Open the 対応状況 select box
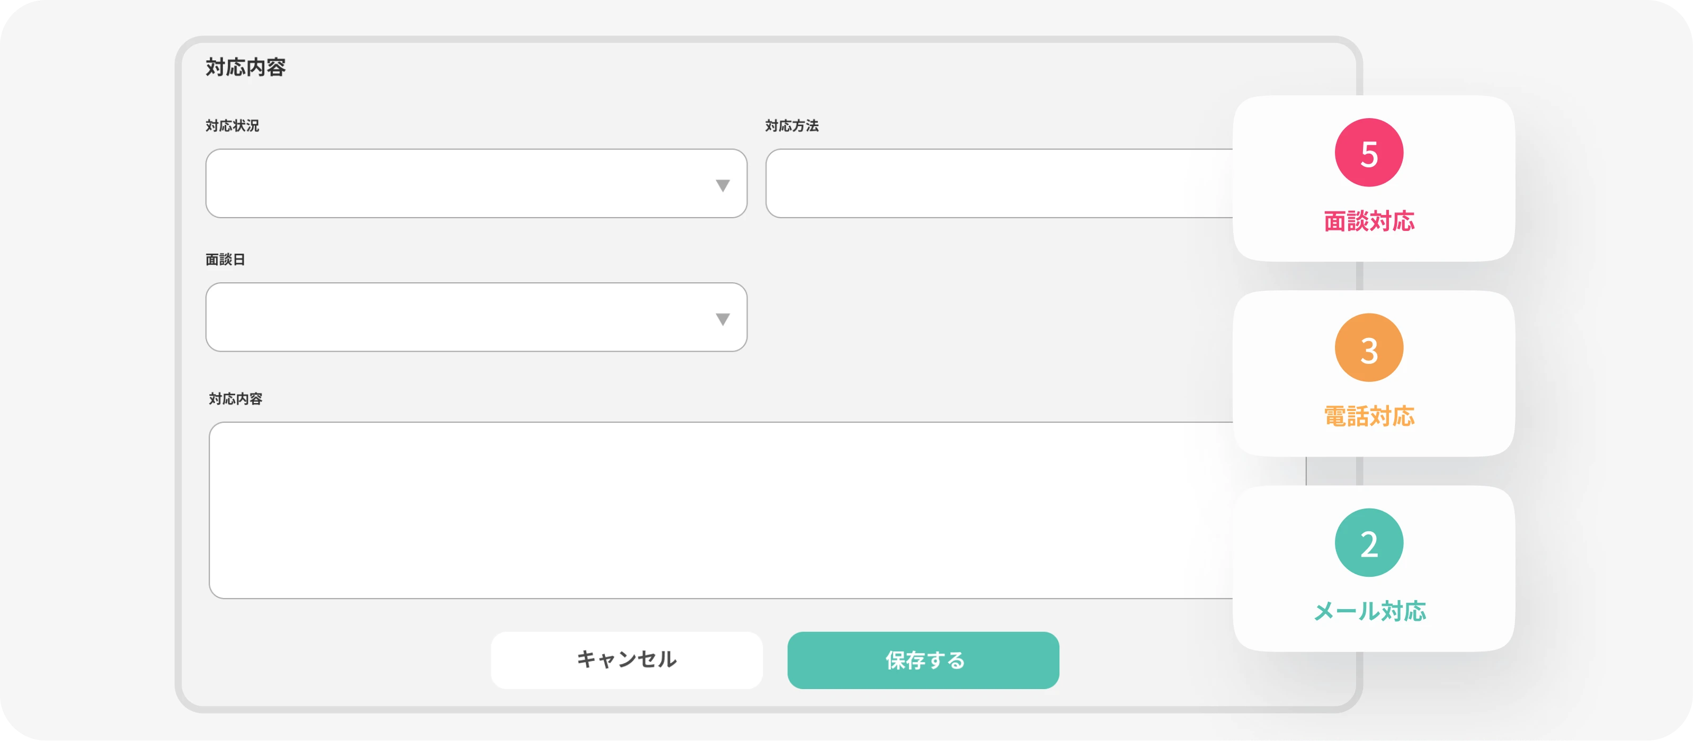Image resolution: width=1693 pixels, height=741 pixels. (460, 183)
